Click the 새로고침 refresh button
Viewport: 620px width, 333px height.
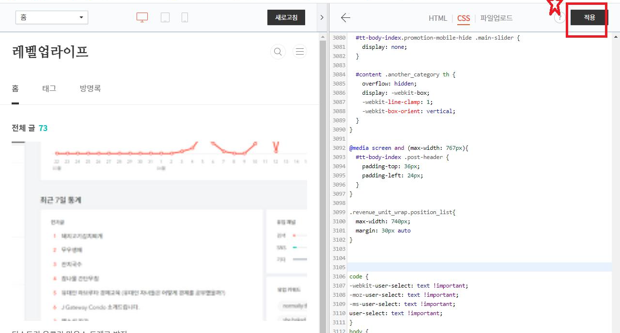[x=286, y=17]
